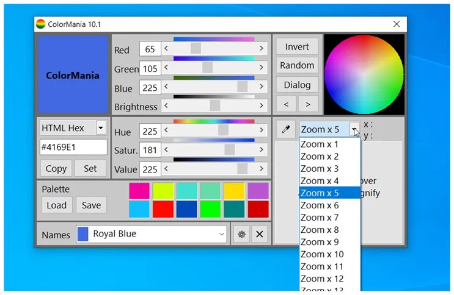Click the Invert button
Screen dimensions: 454x295
297,46
